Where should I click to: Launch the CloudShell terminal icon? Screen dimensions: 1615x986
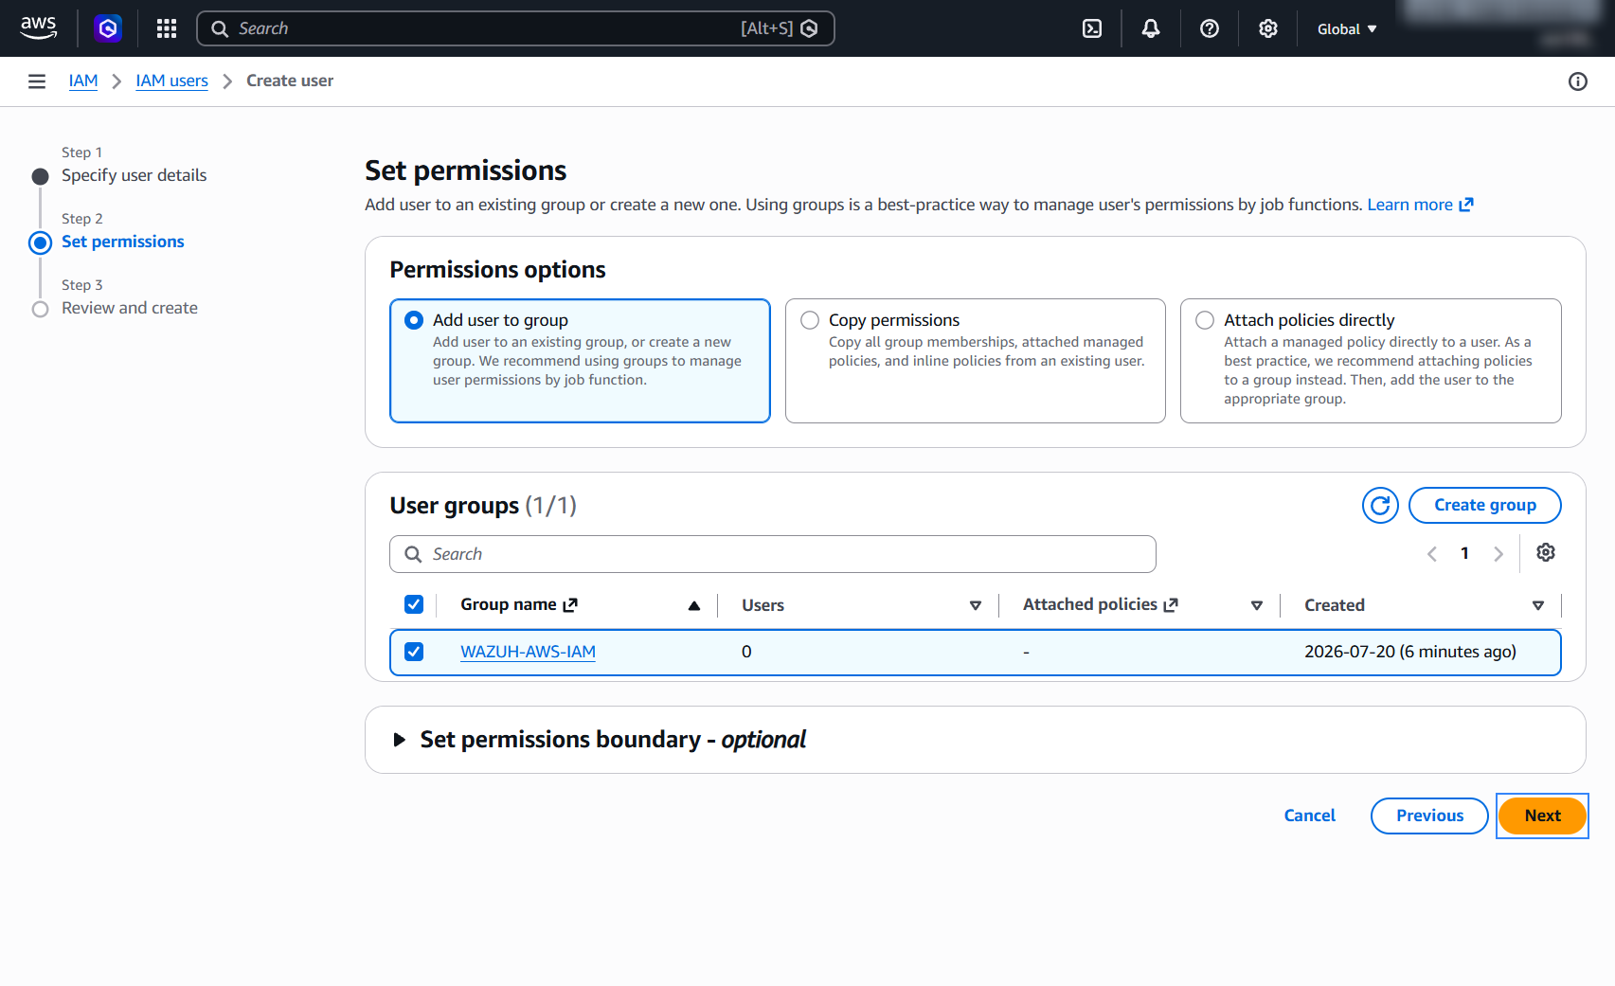(1092, 28)
